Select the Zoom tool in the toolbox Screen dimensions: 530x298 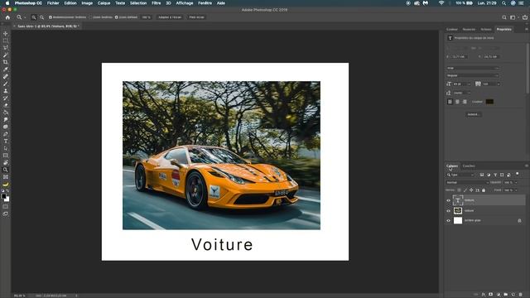click(x=6, y=170)
